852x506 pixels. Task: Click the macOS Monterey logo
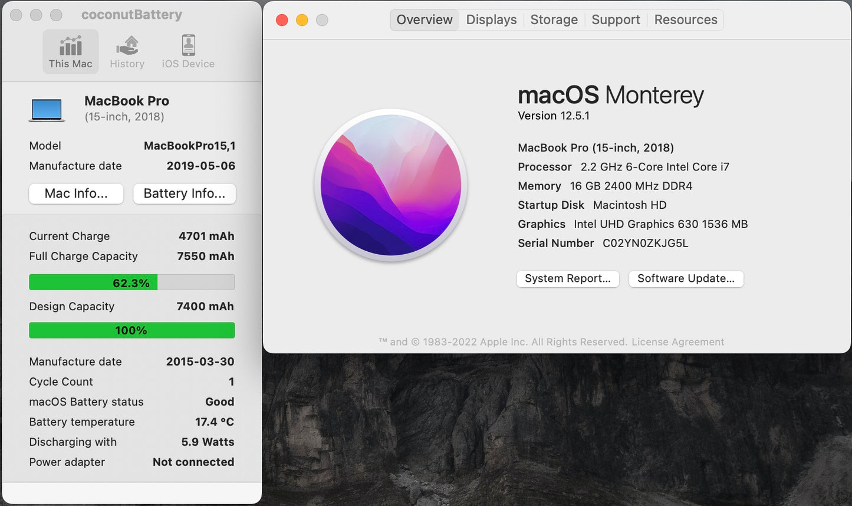[391, 185]
